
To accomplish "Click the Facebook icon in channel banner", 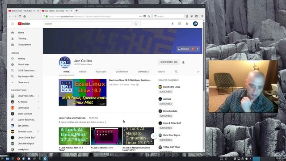I will 197,49.
